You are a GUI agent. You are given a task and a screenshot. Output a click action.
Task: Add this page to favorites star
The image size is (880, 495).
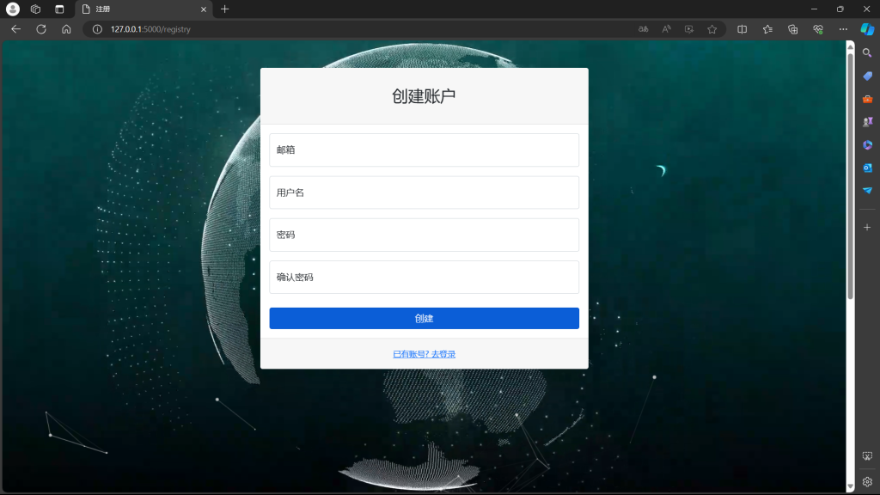tap(712, 29)
